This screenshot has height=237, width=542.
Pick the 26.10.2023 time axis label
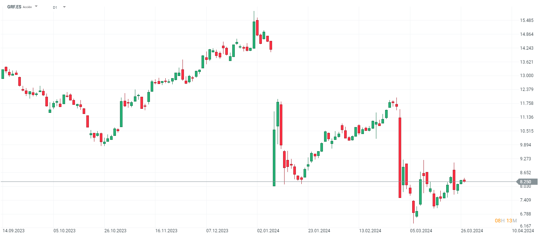tap(116, 231)
